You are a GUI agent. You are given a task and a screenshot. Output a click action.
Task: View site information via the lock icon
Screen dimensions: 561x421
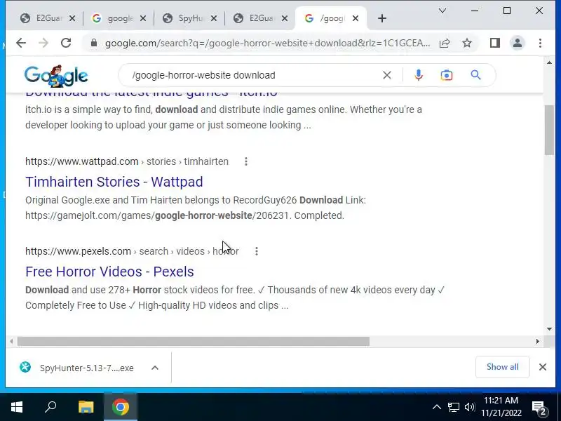click(x=94, y=44)
